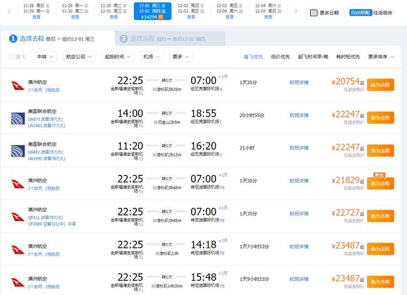Viewport: 407px width, 295px height.
Task: Click the United logo on the 14:00 flight
Action: 18,118
